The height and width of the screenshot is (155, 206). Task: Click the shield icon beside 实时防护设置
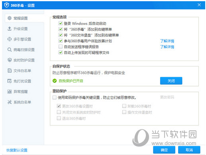pyautogui.click(x=10, y=60)
